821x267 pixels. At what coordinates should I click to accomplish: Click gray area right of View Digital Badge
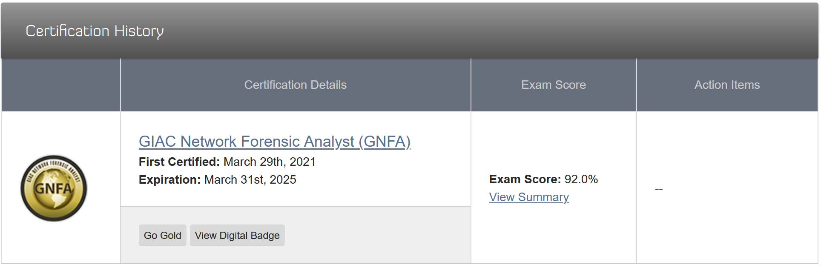[x=378, y=236]
